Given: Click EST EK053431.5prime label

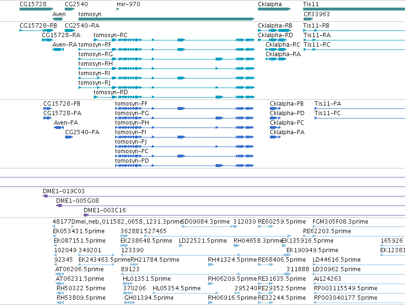Looking at the screenshot, I should 79,231.
